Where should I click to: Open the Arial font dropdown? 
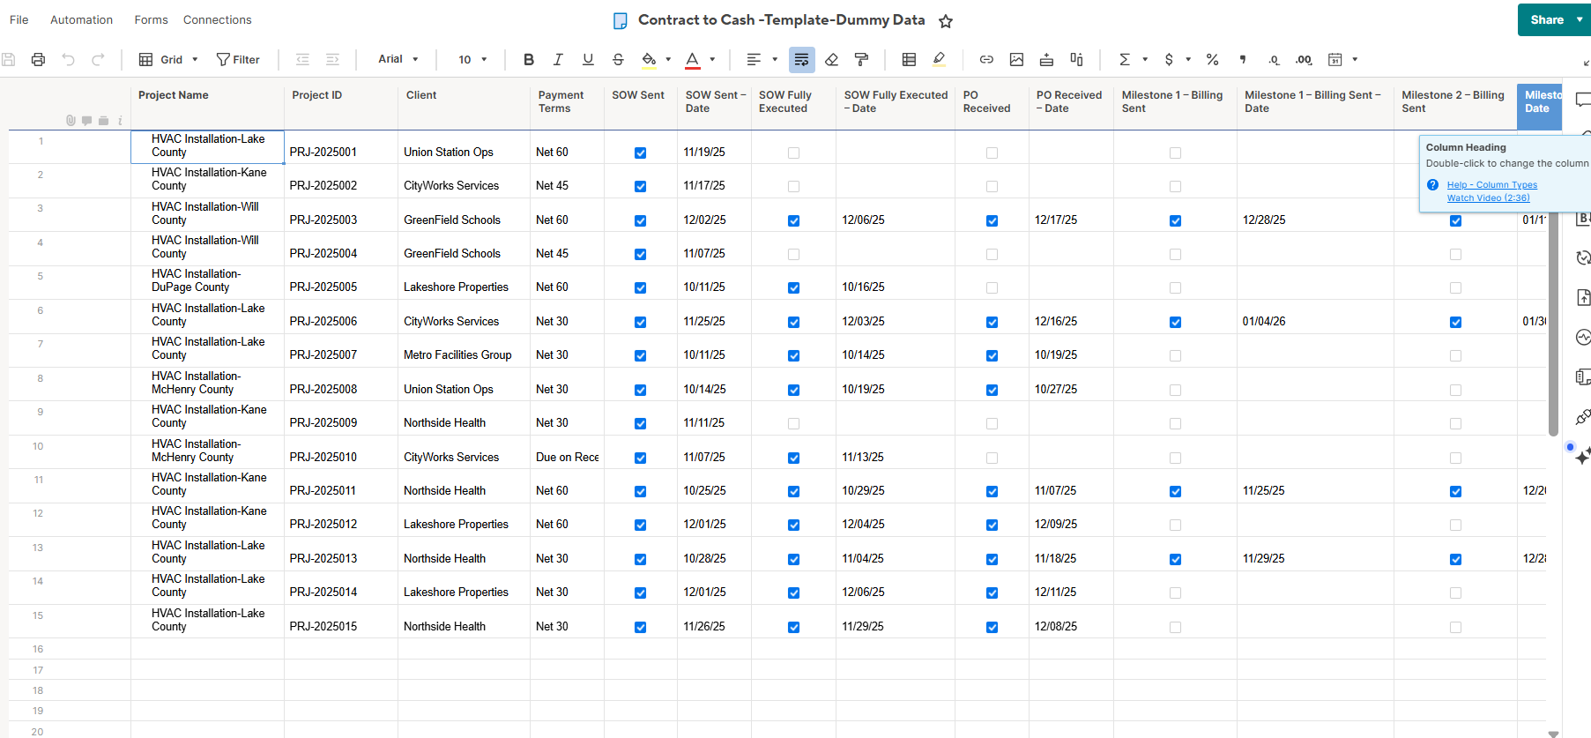pos(398,59)
